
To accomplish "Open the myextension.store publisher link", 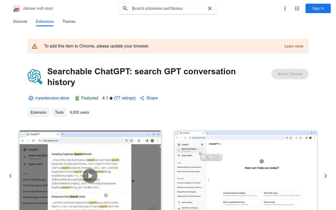I will (52, 98).
